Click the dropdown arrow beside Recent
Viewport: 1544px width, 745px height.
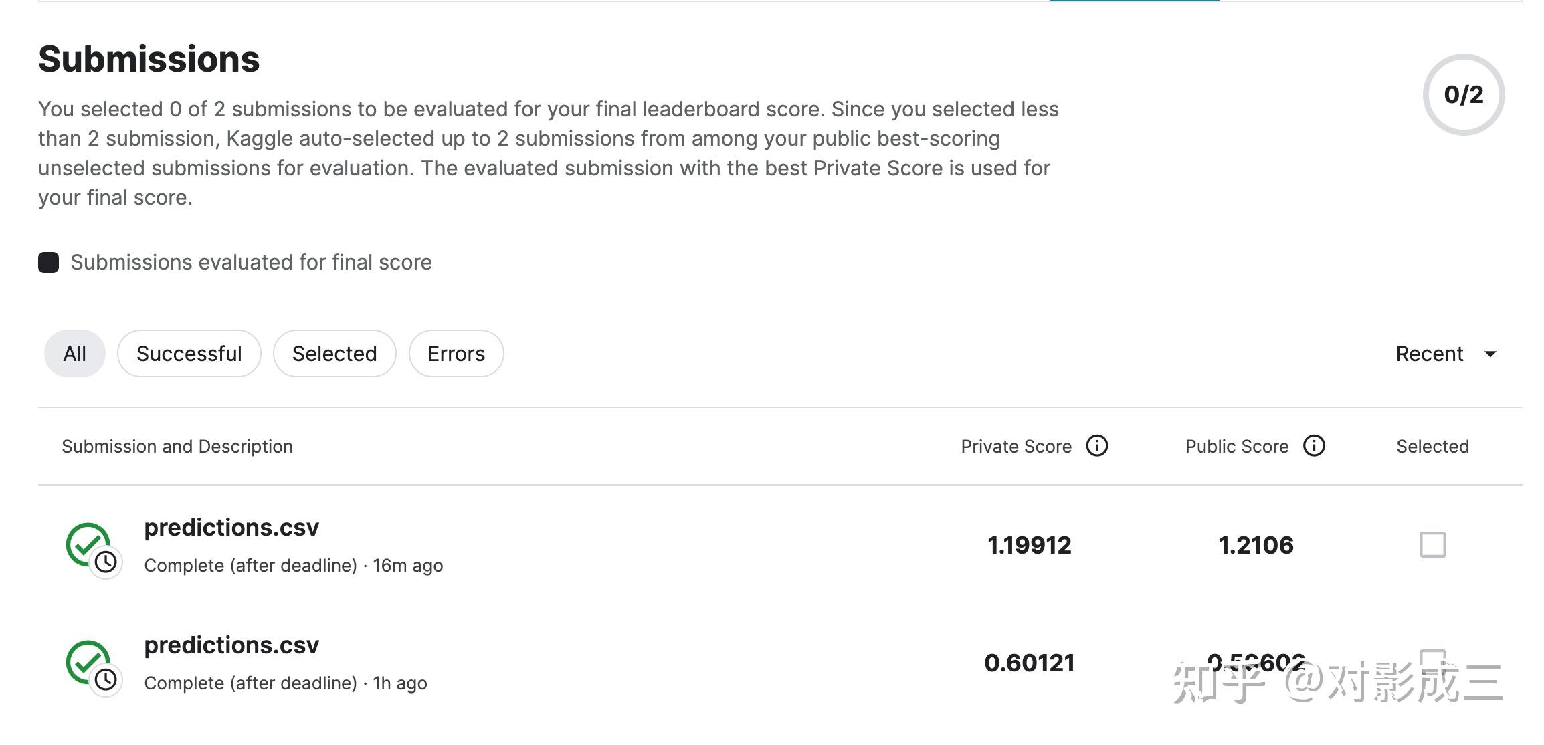[1490, 354]
